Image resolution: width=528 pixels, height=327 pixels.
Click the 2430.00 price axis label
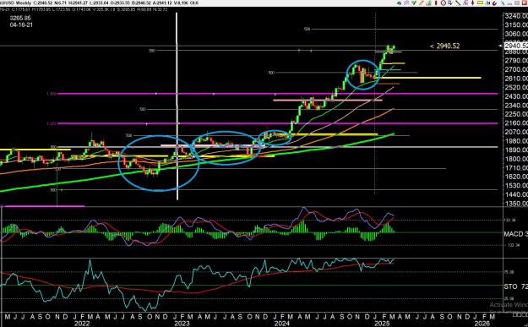[516, 96]
